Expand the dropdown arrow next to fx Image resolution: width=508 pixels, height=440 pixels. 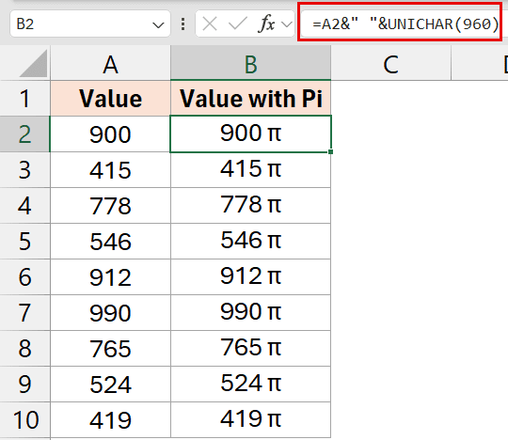287,24
